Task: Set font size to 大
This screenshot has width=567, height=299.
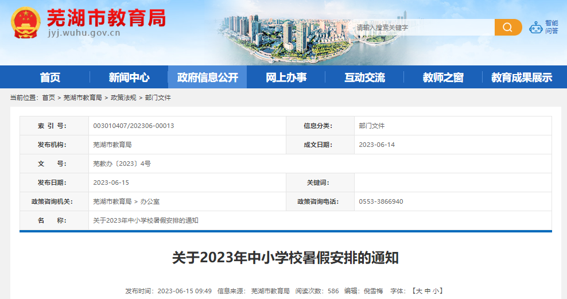Action: [419, 291]
